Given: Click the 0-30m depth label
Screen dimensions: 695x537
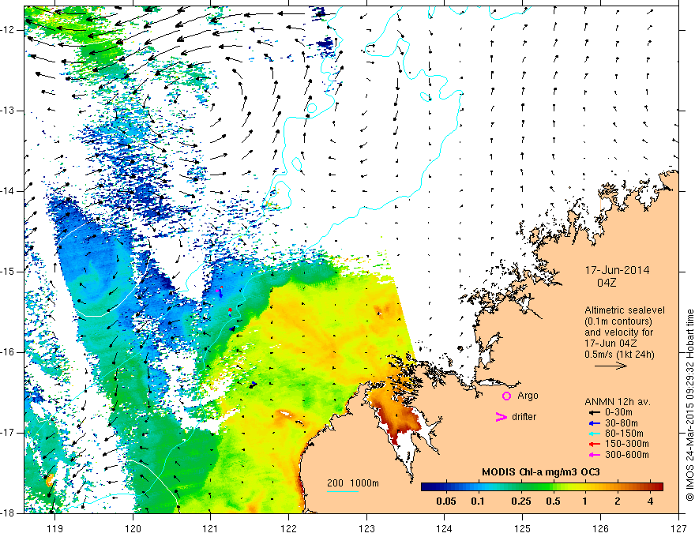Looking at the screenshot, I should pos(618,412).
